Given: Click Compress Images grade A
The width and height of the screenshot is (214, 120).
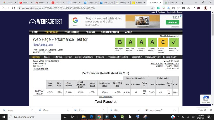Looking at the screenshot, I should [152, 42].
